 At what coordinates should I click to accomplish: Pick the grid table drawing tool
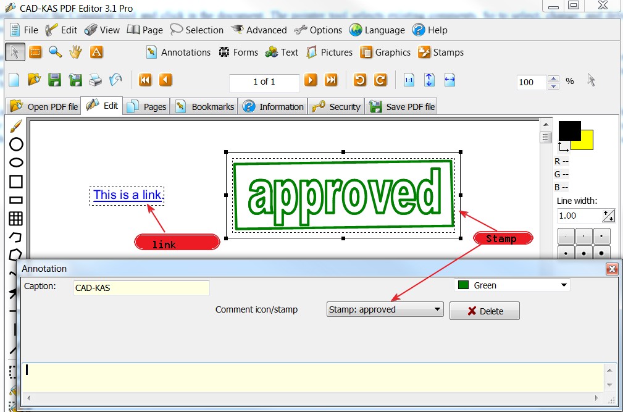(x=16, y=218)
